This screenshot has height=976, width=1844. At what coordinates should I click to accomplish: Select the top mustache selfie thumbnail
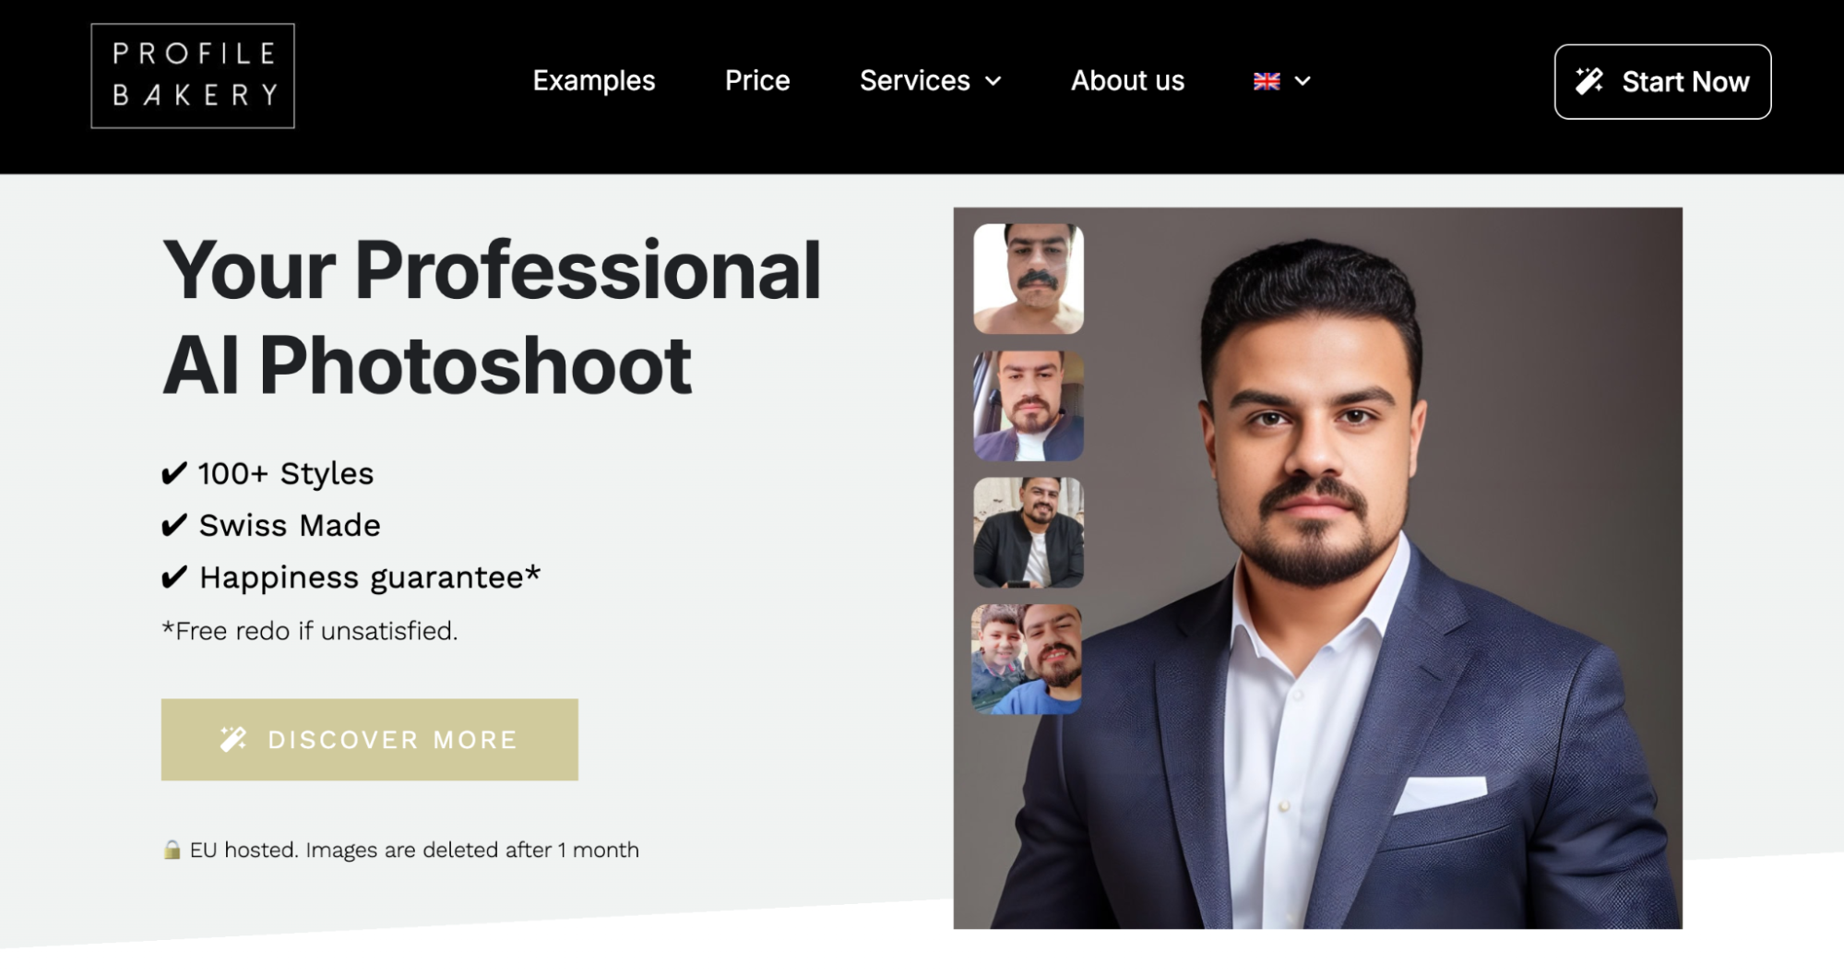click(1029, 279)
